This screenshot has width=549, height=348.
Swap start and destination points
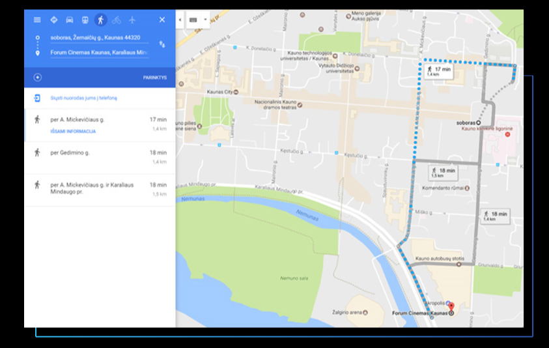pos(162,44)
